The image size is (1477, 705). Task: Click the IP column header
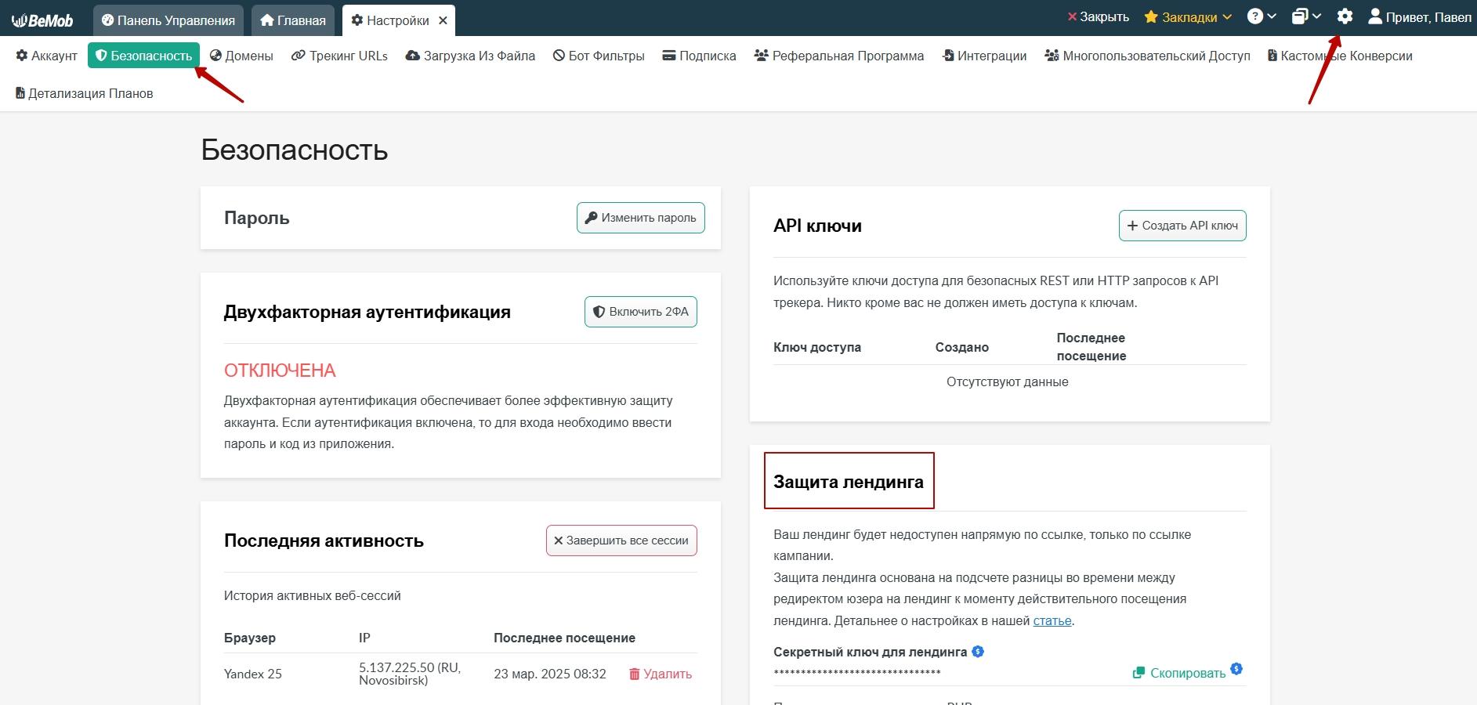tap(364, 638)
